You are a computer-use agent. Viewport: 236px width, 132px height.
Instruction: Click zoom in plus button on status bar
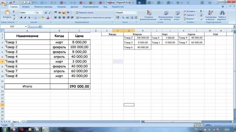click(x=234, y=125)
